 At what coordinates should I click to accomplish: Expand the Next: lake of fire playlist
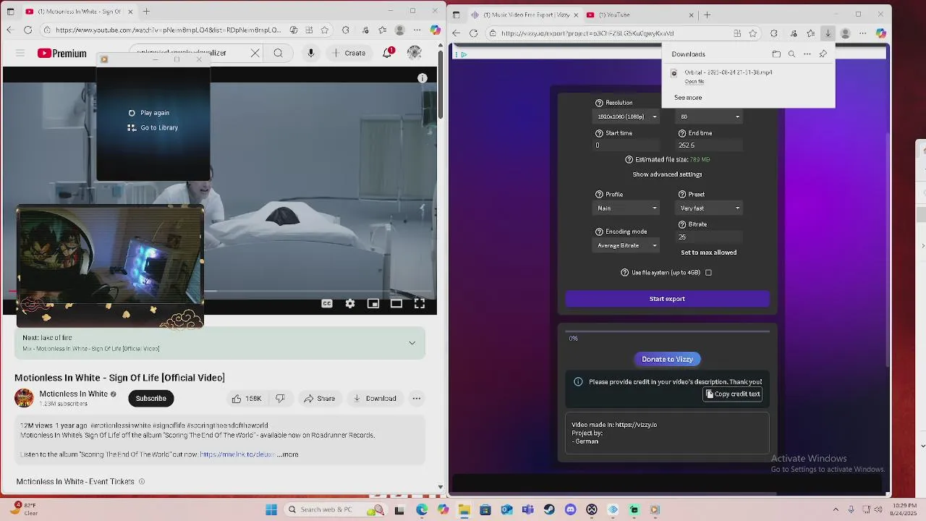[412, 343]
